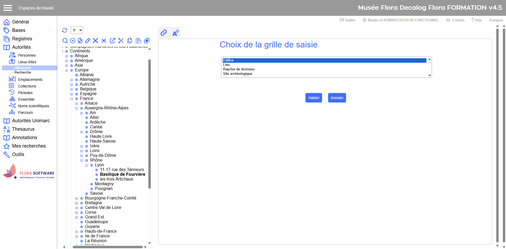
Task: Click the scissors cut icon
Action: (121, 41)
